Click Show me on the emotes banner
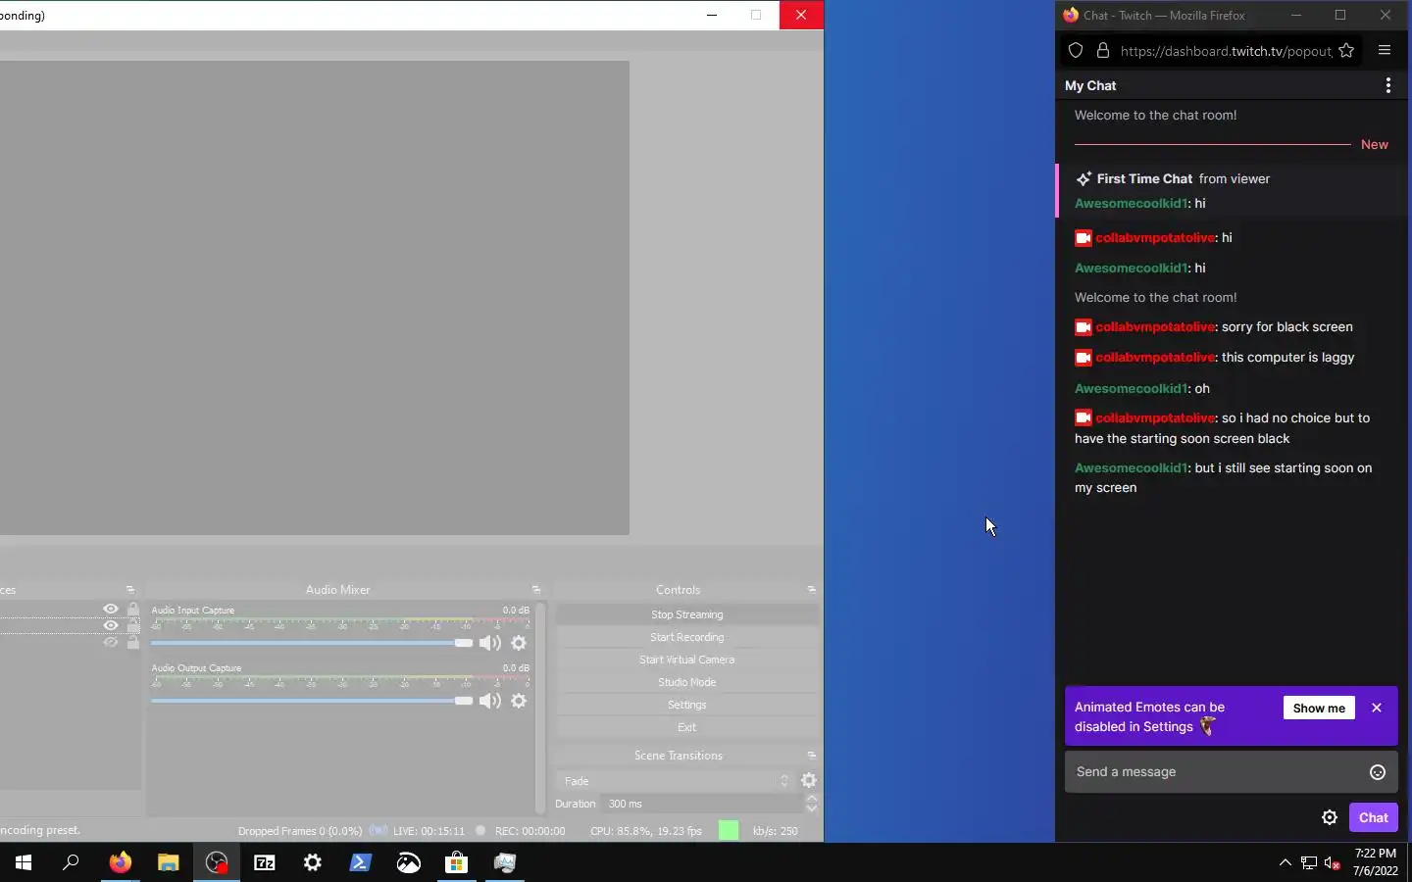The image size is (1412, 882). click(x=1319, y=708)
